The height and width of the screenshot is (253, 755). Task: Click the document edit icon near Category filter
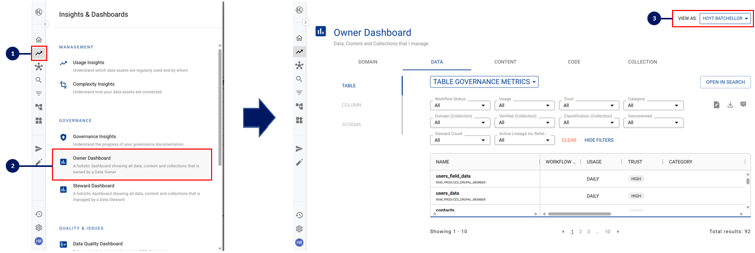[x=716, y=104]
